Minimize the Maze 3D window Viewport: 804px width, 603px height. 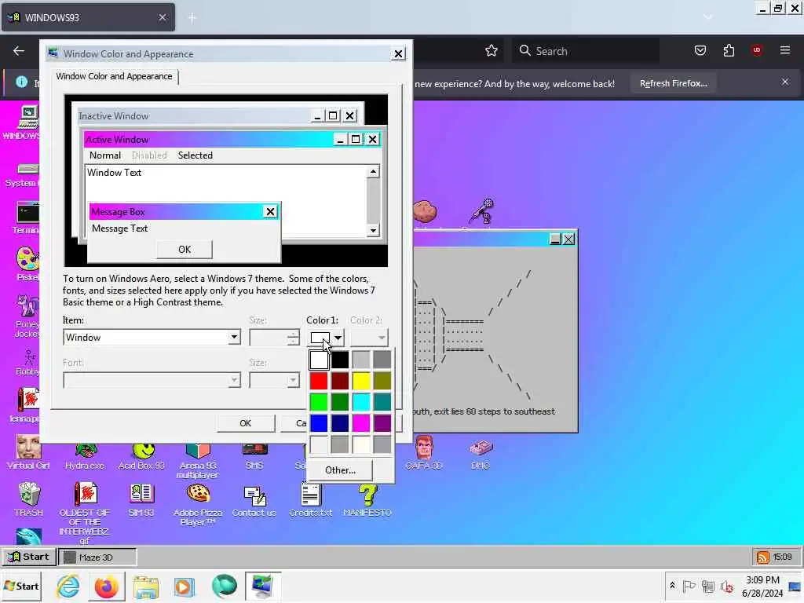(555, 239)
